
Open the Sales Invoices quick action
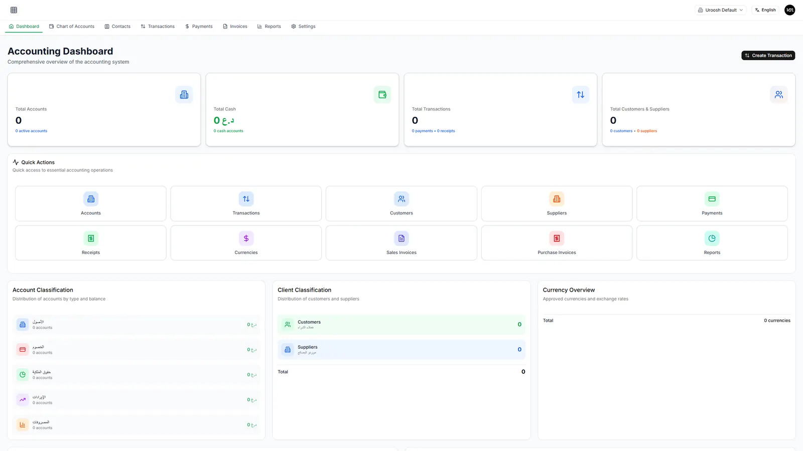(401, 243)
